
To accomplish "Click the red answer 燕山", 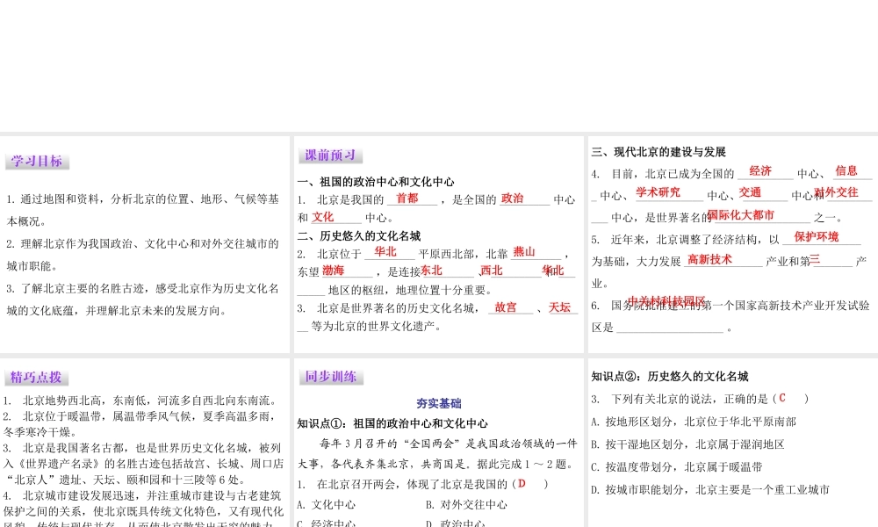I will (524, 252).
